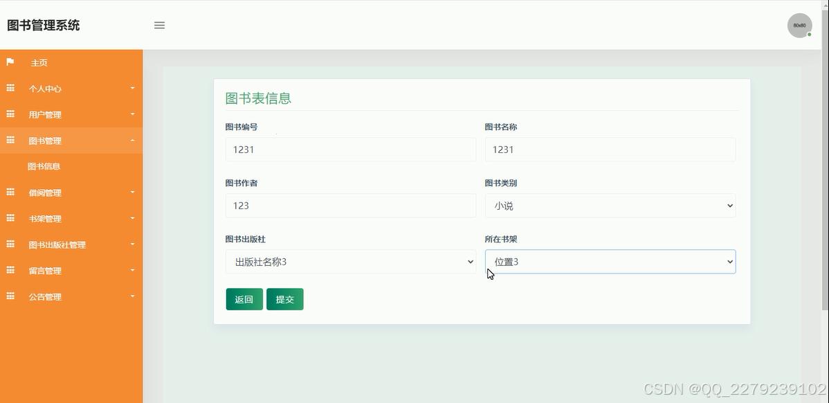Open the 图书类别 dropdown showing 小说
The height and width of the screenshot is (403, 829).
610,206
